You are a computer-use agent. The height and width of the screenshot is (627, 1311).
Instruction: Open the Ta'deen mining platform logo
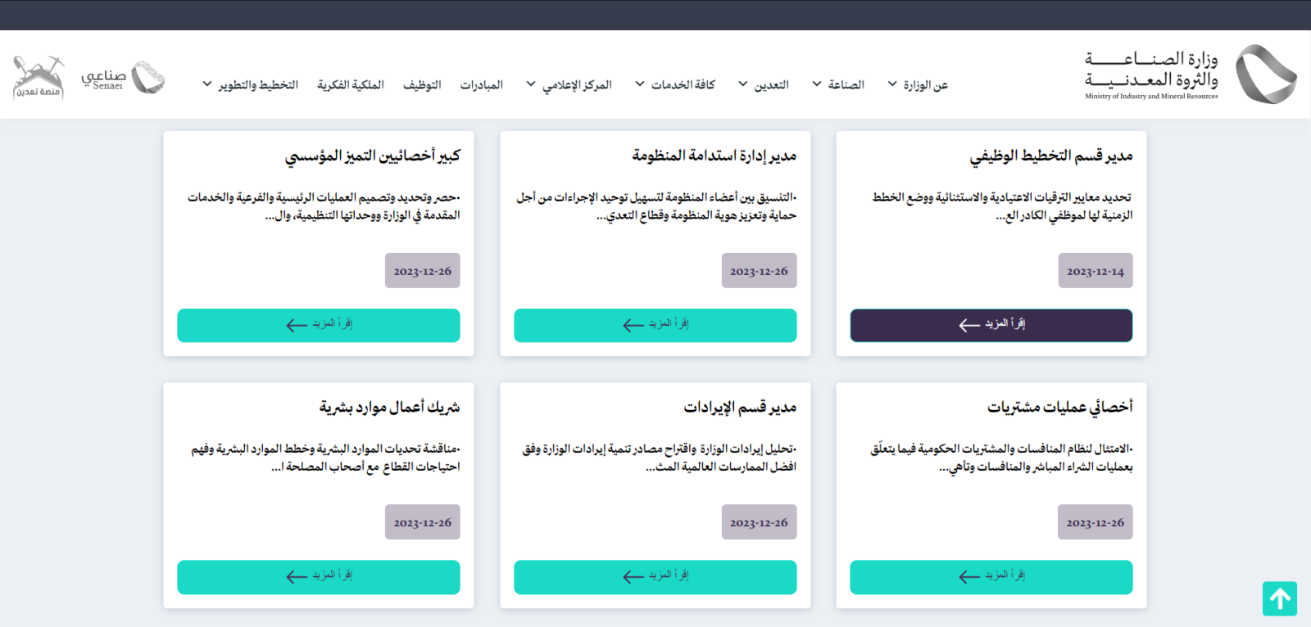pyautogui.click(x=39, y=78)
